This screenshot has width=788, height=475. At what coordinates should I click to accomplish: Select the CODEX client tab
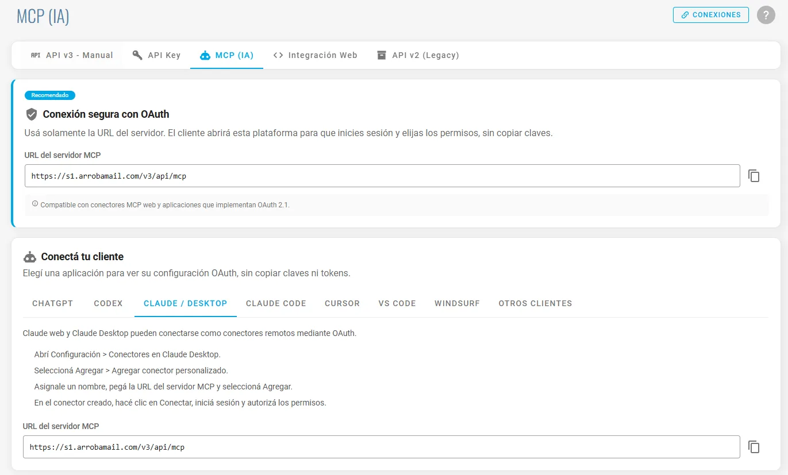[x=109, y=303]
